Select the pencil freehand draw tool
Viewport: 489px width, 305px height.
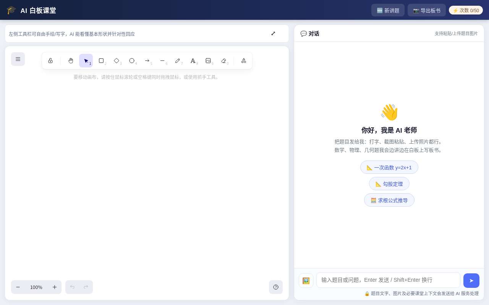pyautogui.click(x=178, y=61)
